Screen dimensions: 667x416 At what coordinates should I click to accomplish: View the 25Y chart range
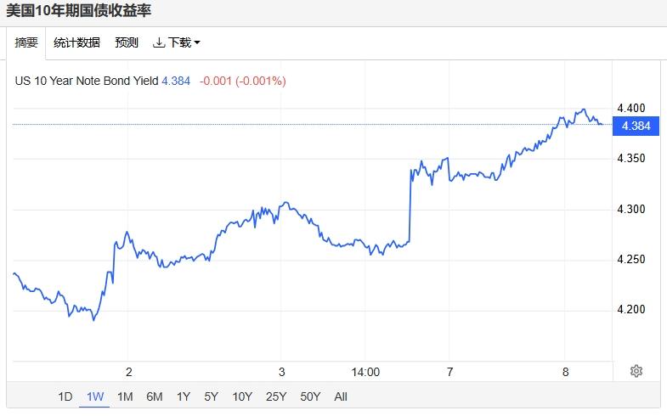click(x=276, y=396)
